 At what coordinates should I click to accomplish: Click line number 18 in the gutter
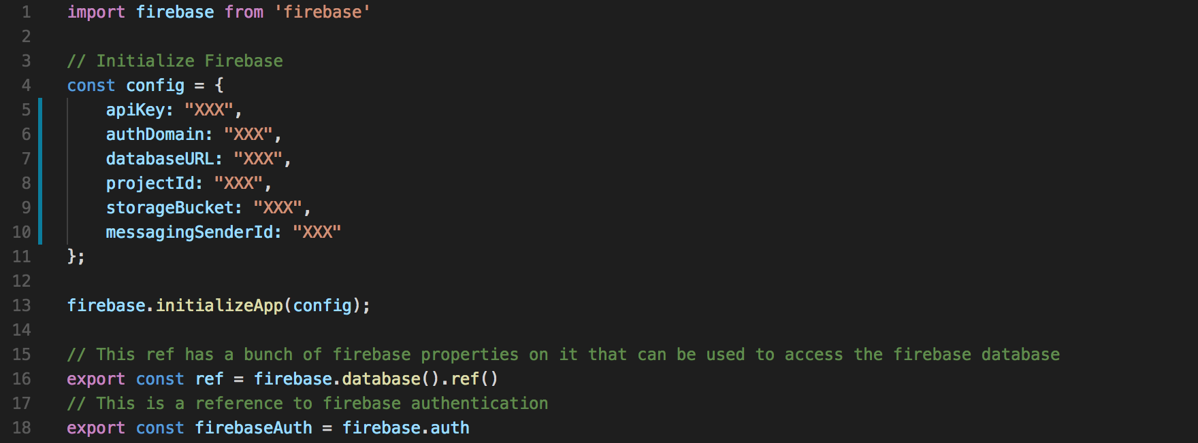pyautogui.click(x=22, y=428)
